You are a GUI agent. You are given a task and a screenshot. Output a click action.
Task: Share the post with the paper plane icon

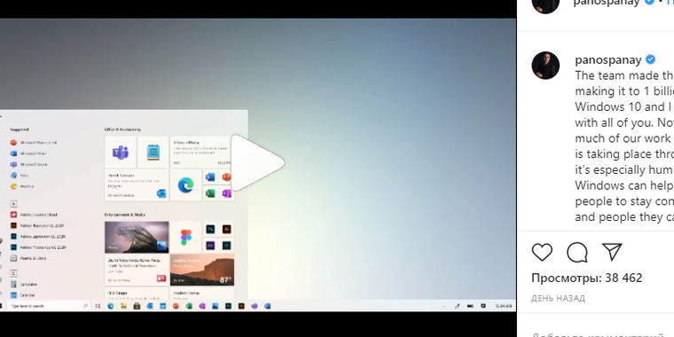coord(612,252)
